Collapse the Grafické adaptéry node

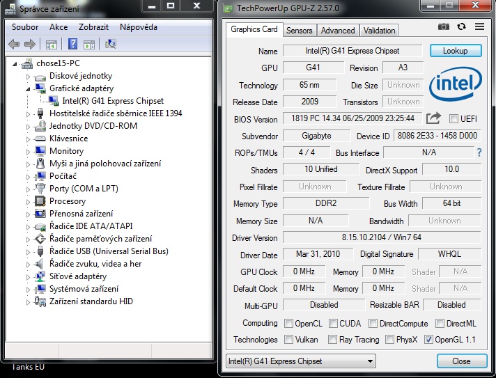tap(28, 89)
